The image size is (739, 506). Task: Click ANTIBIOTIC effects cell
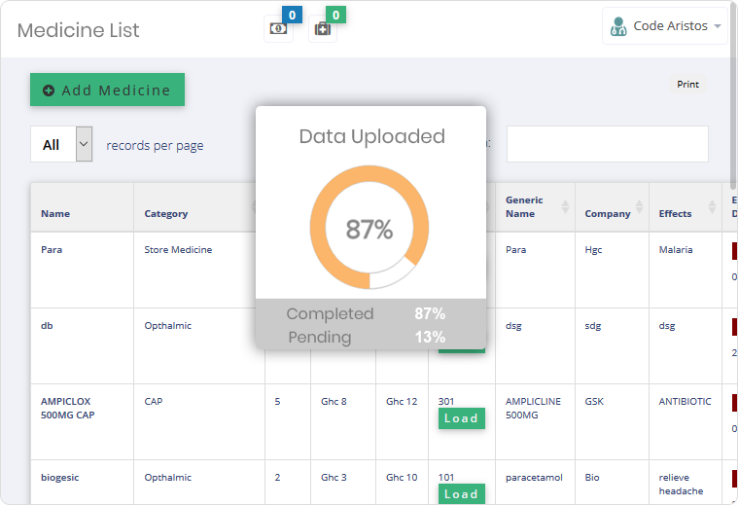[686, 422]
